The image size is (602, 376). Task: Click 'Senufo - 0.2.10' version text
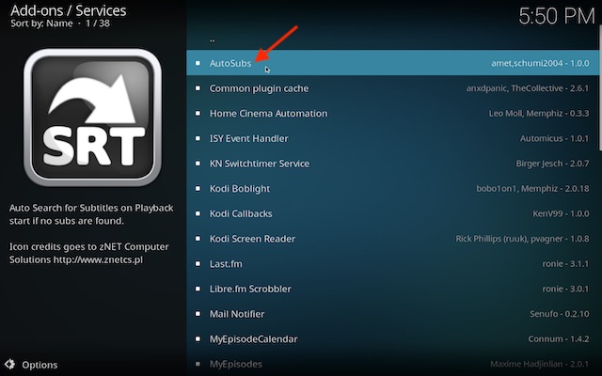(x=560, y=314)
